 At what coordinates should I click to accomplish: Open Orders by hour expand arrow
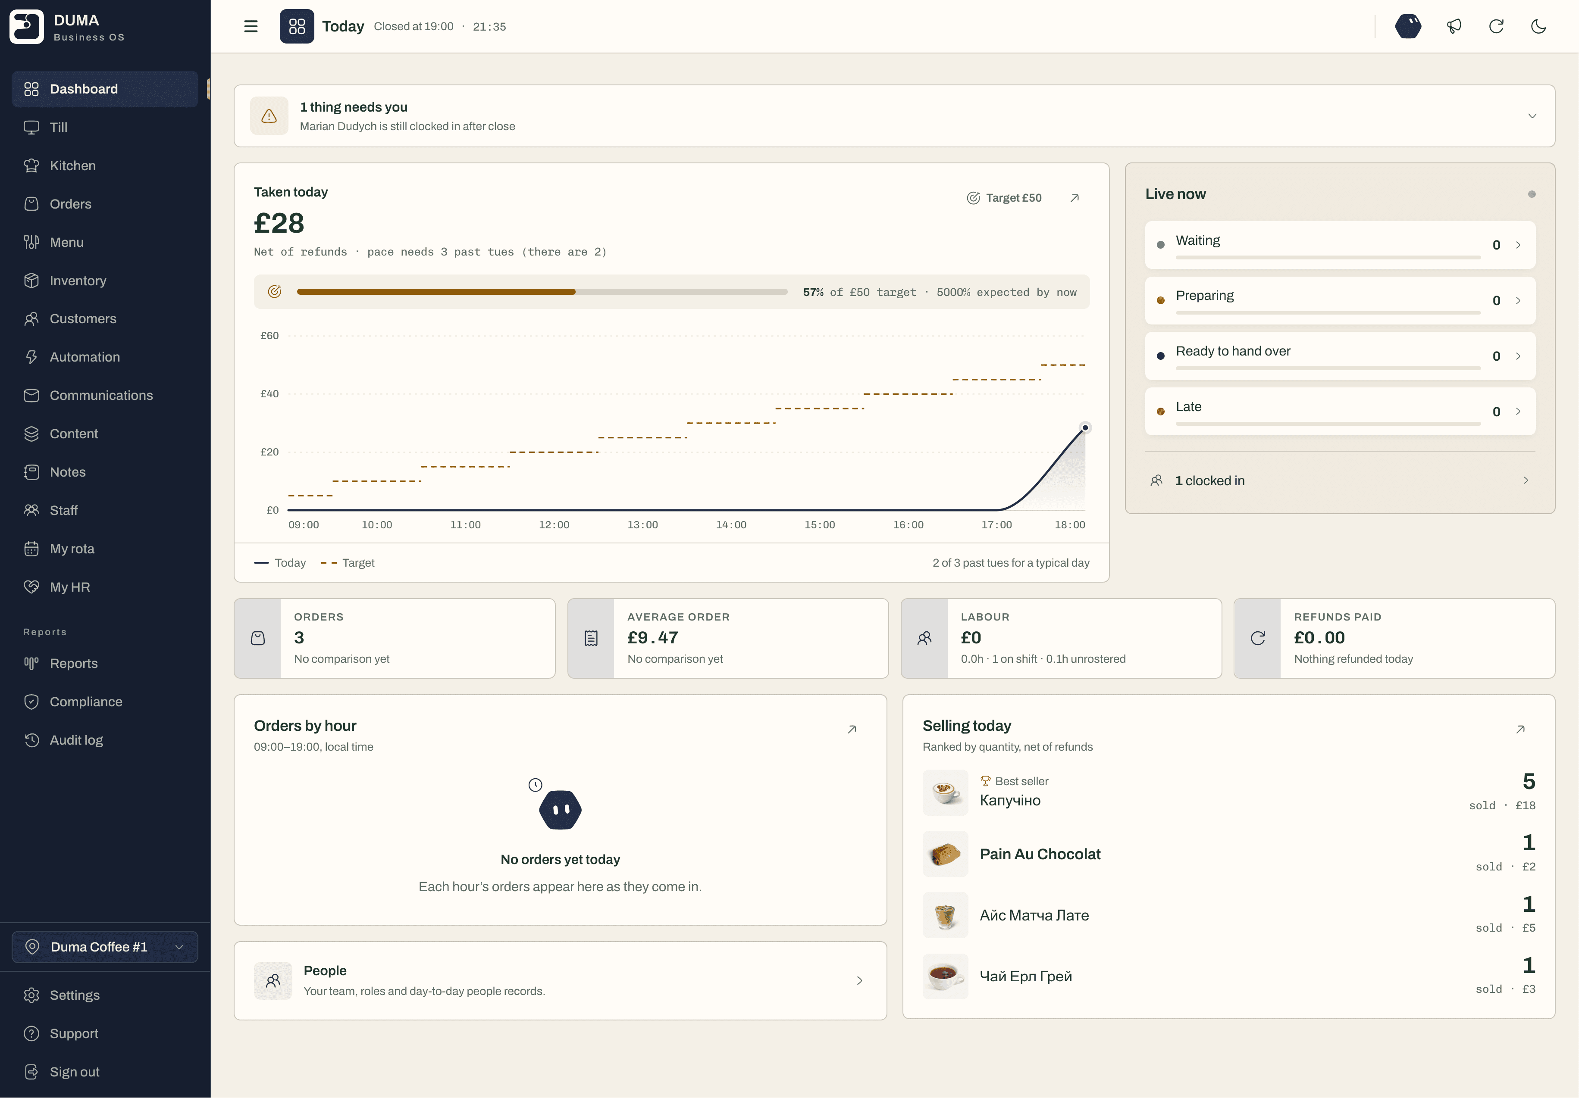[852, 729]
